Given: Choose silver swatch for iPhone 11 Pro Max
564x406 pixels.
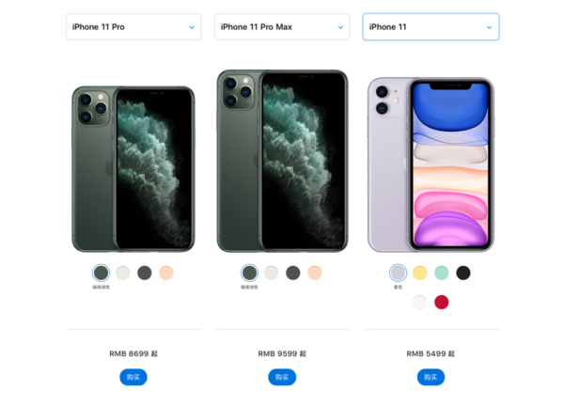Looking at the screenshot, I should click(x=272, y=273).
